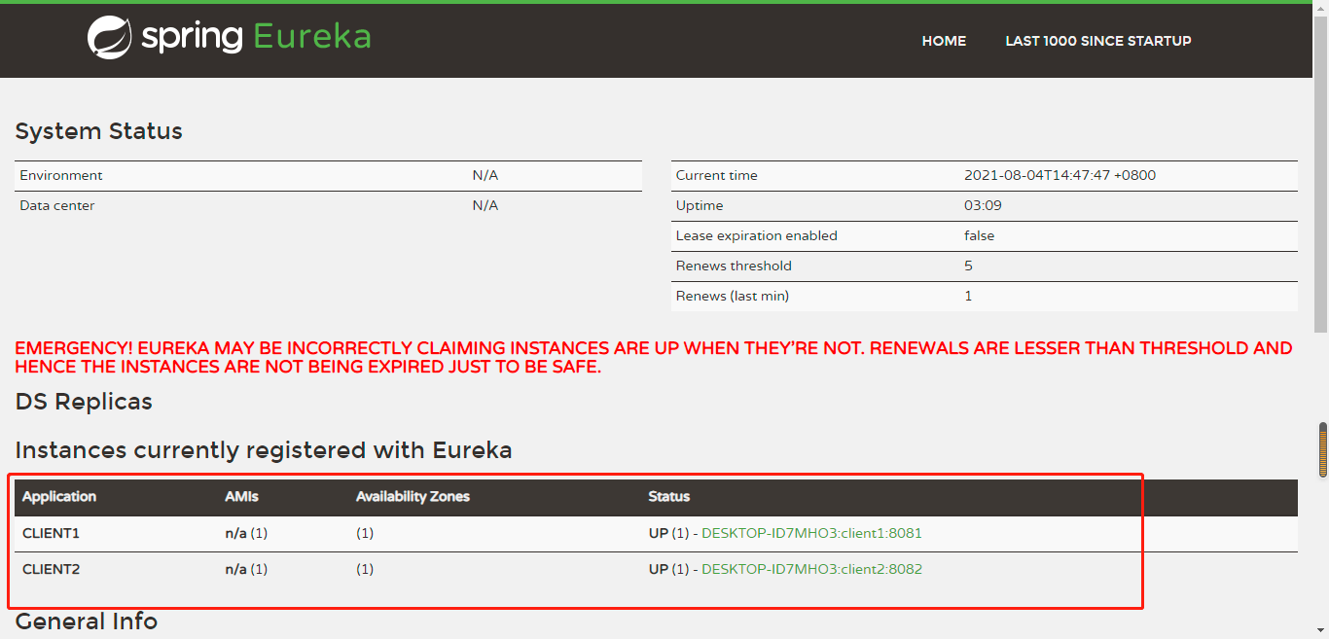Click the Lease expiration enabled label
The height and width of the screenshot is (639, 1329).
(x=757, y=236)
